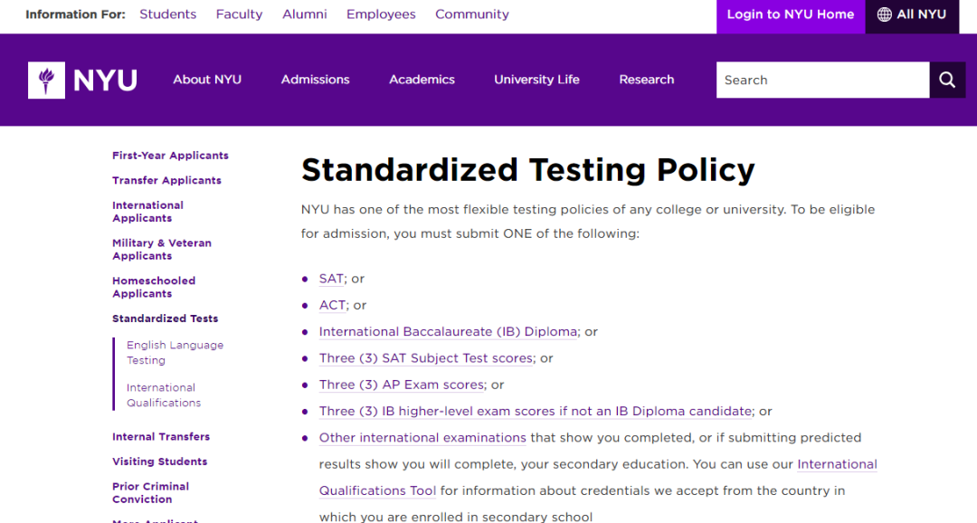Follow the Three (3) AP Exam scores link
977x523 pixels.
coord(402,385)
